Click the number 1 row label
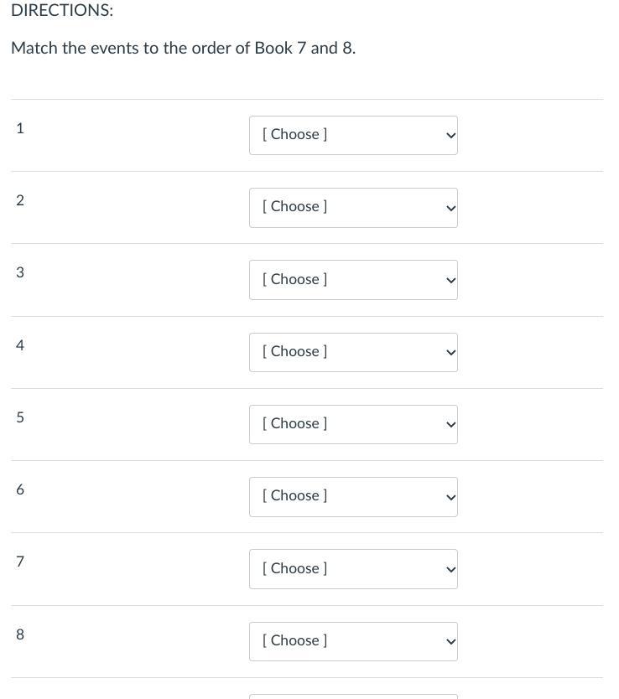The height and width of the screenshot is (699, 619). [20, 128]
